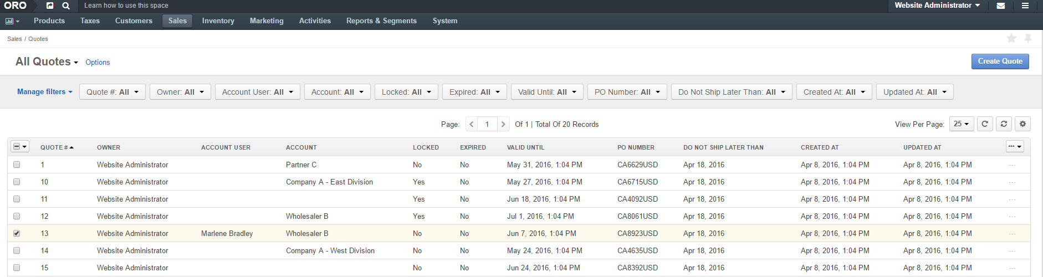1043x277 pixels.
Task: Click the ORO logo
Action: [x=15, y=6]
